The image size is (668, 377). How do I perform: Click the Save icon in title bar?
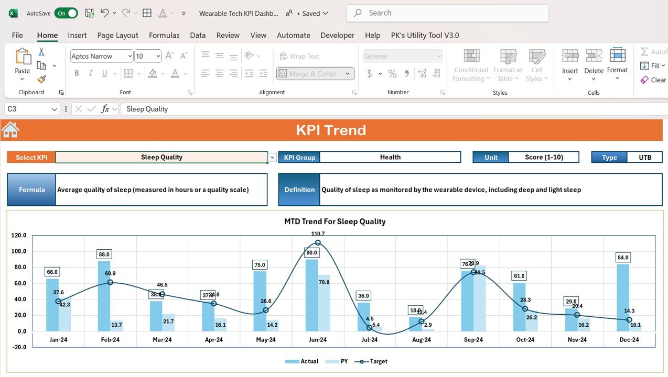[90, 13]
